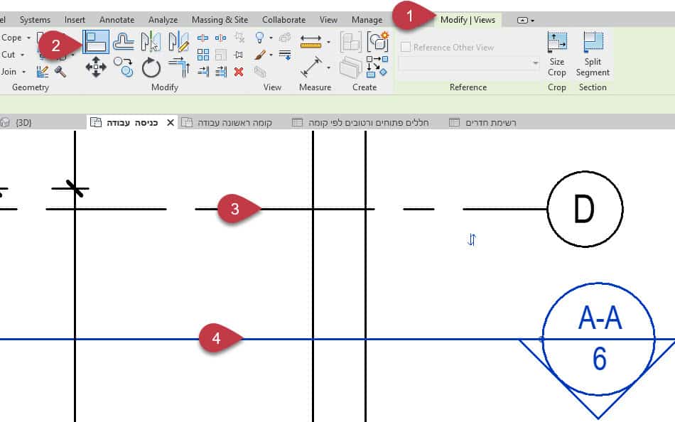Screen dimensions: 675x422
Task: Open the View ribbon tab
Action: [328, 20]
